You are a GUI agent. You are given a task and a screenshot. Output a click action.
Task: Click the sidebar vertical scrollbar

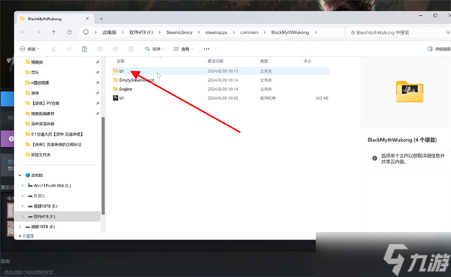103,166
